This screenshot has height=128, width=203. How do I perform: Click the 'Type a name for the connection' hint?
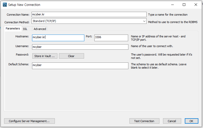coord(168,15)
